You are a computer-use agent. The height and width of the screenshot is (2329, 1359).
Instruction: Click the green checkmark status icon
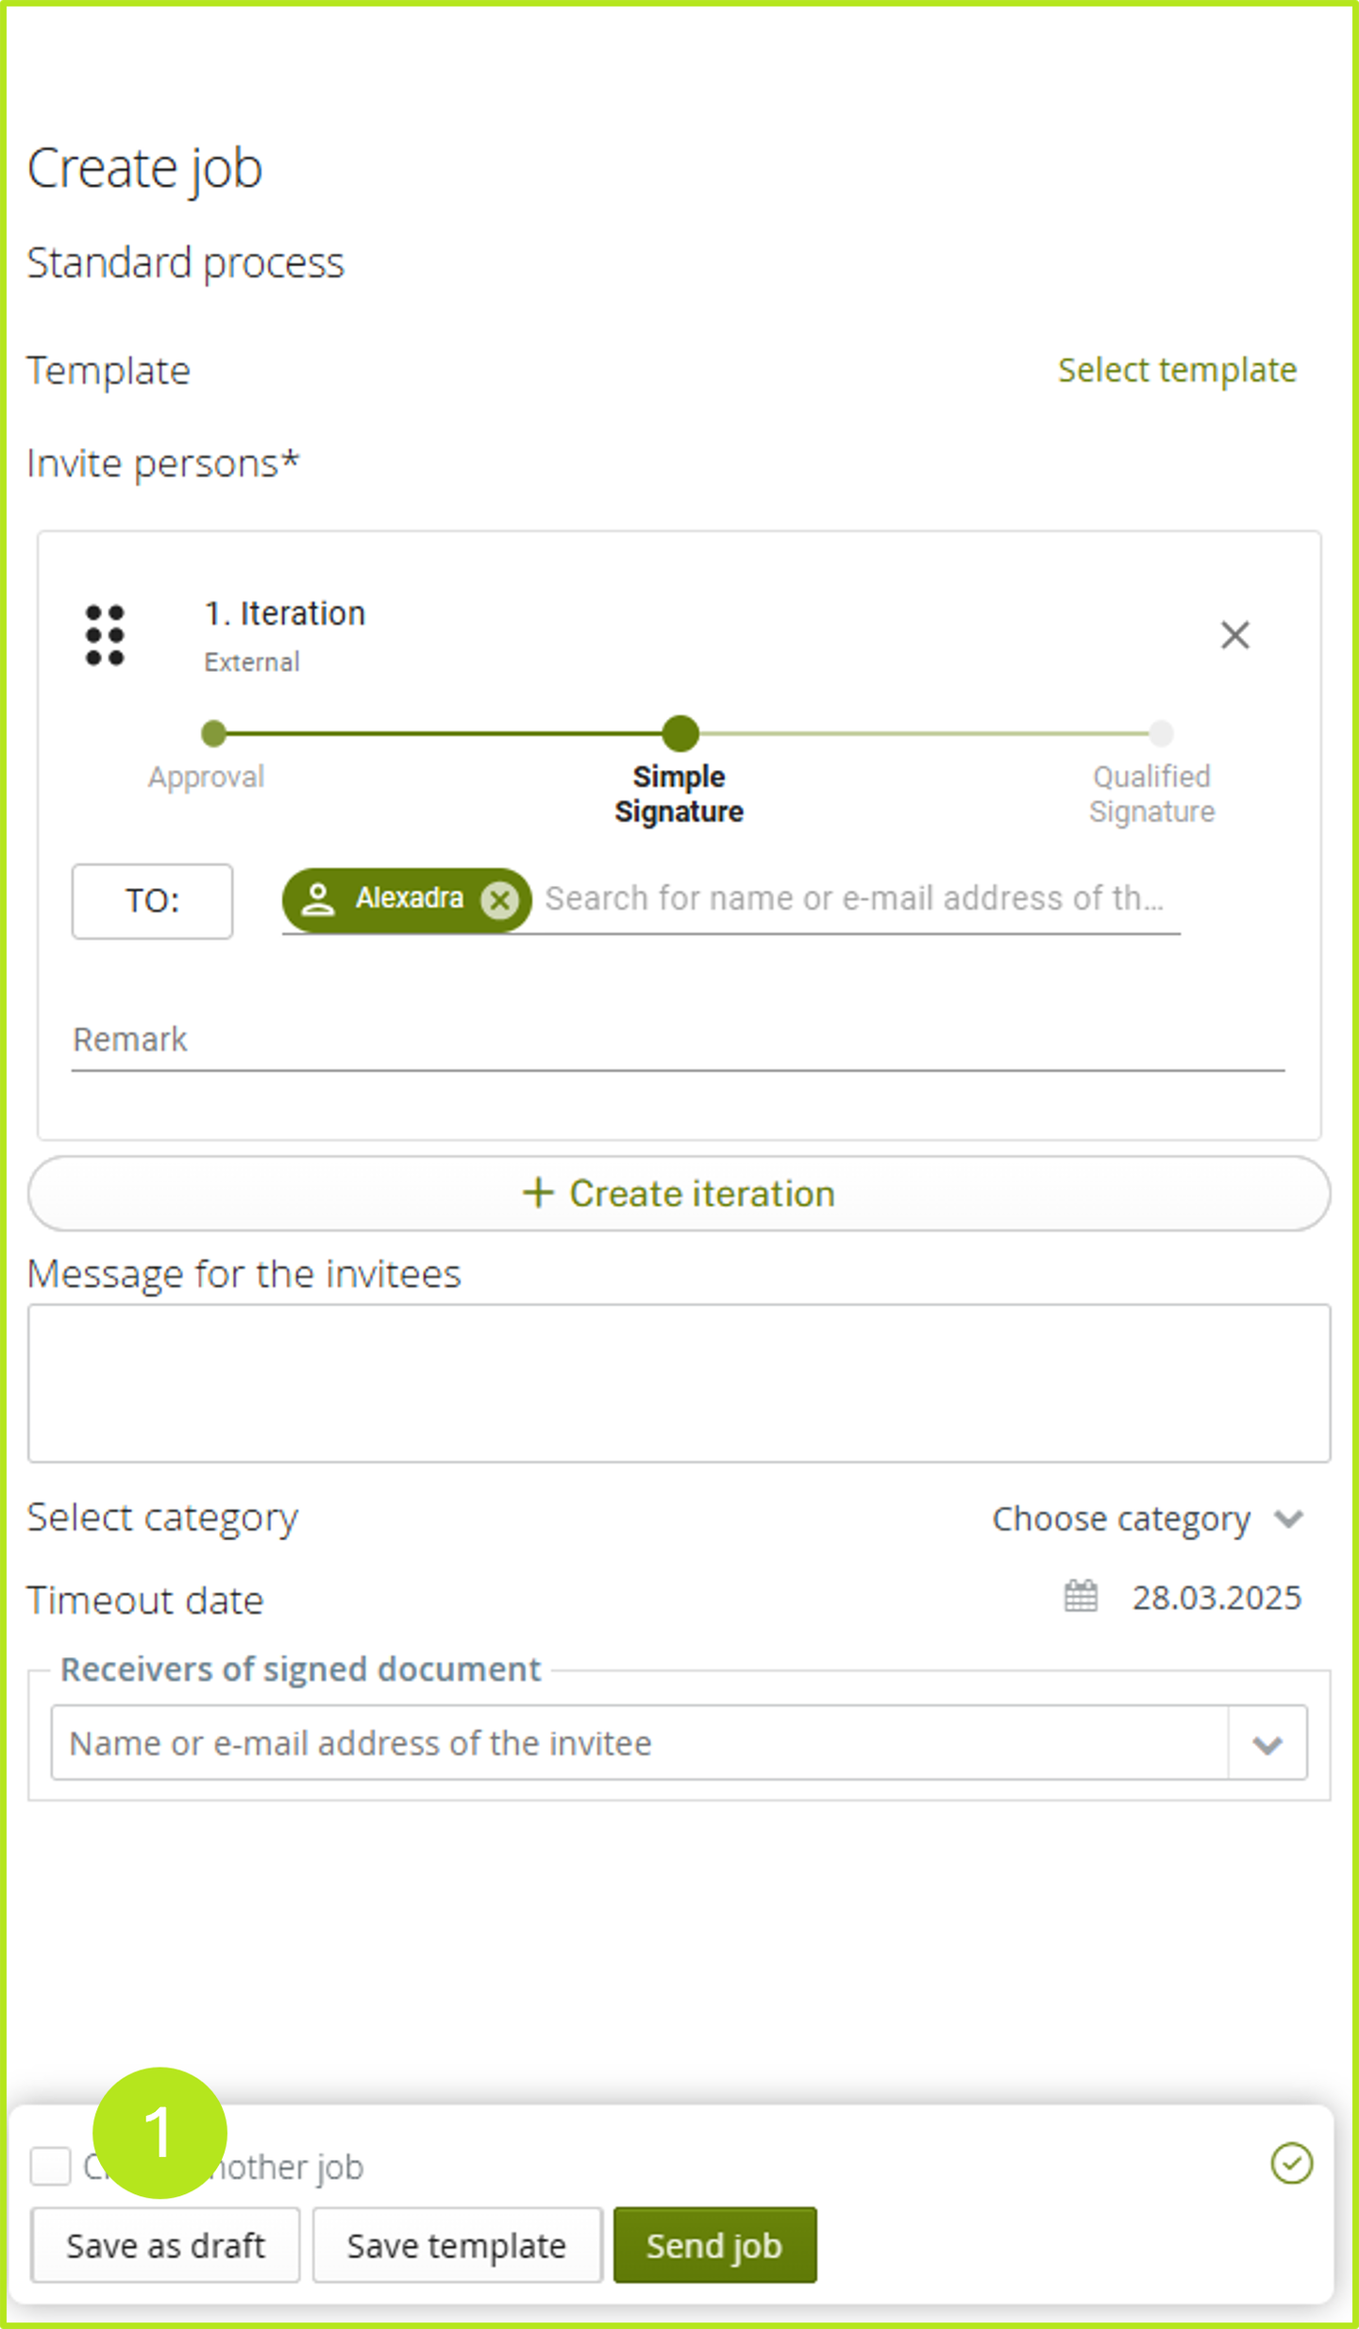tap(1291, 2163)
